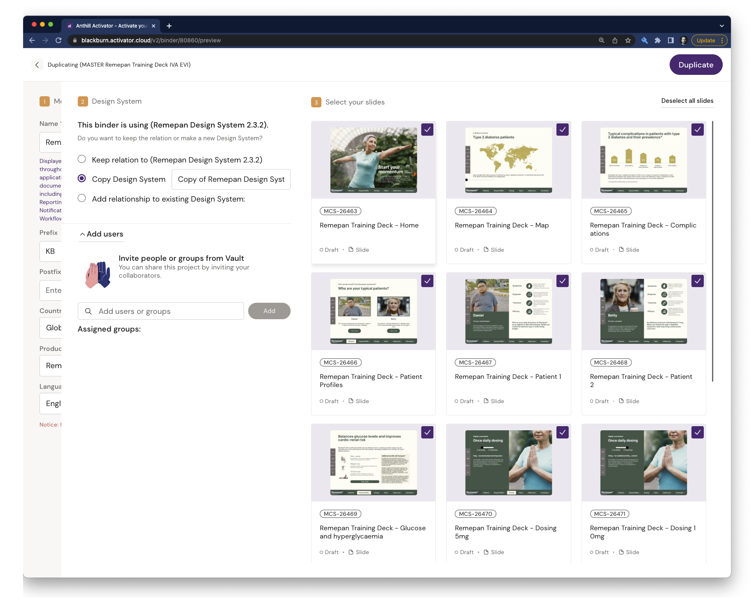Select Add relationship to existing Design System radio

click(82, 198)
